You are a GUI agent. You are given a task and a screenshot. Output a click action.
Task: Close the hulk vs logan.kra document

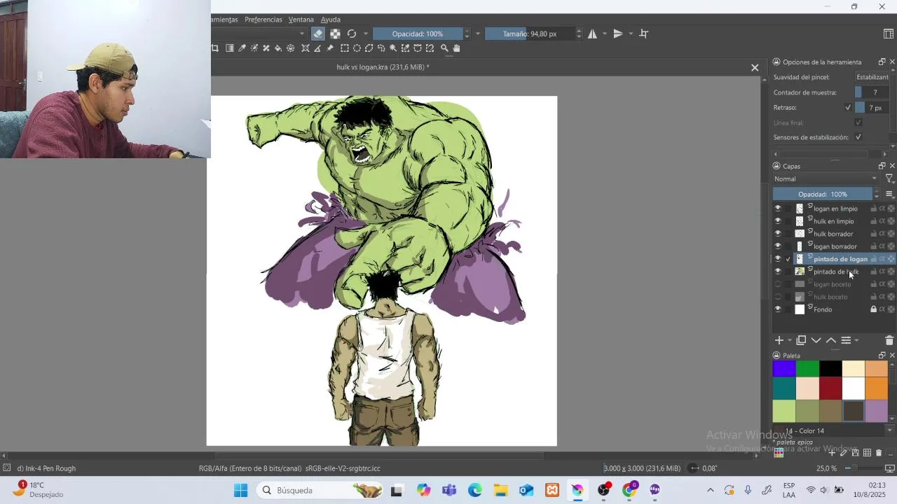pyautogui.click(x=755, y=68)
